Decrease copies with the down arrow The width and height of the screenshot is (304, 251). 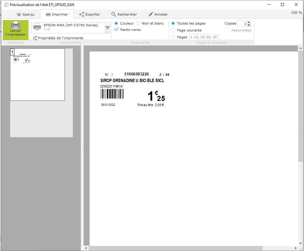[249, 25]
